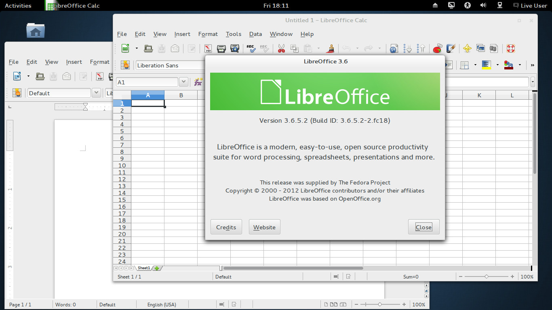Screen dimensions: 552x310
Task: Open the Function Wizard fx icon
Action: coord(198,82)
